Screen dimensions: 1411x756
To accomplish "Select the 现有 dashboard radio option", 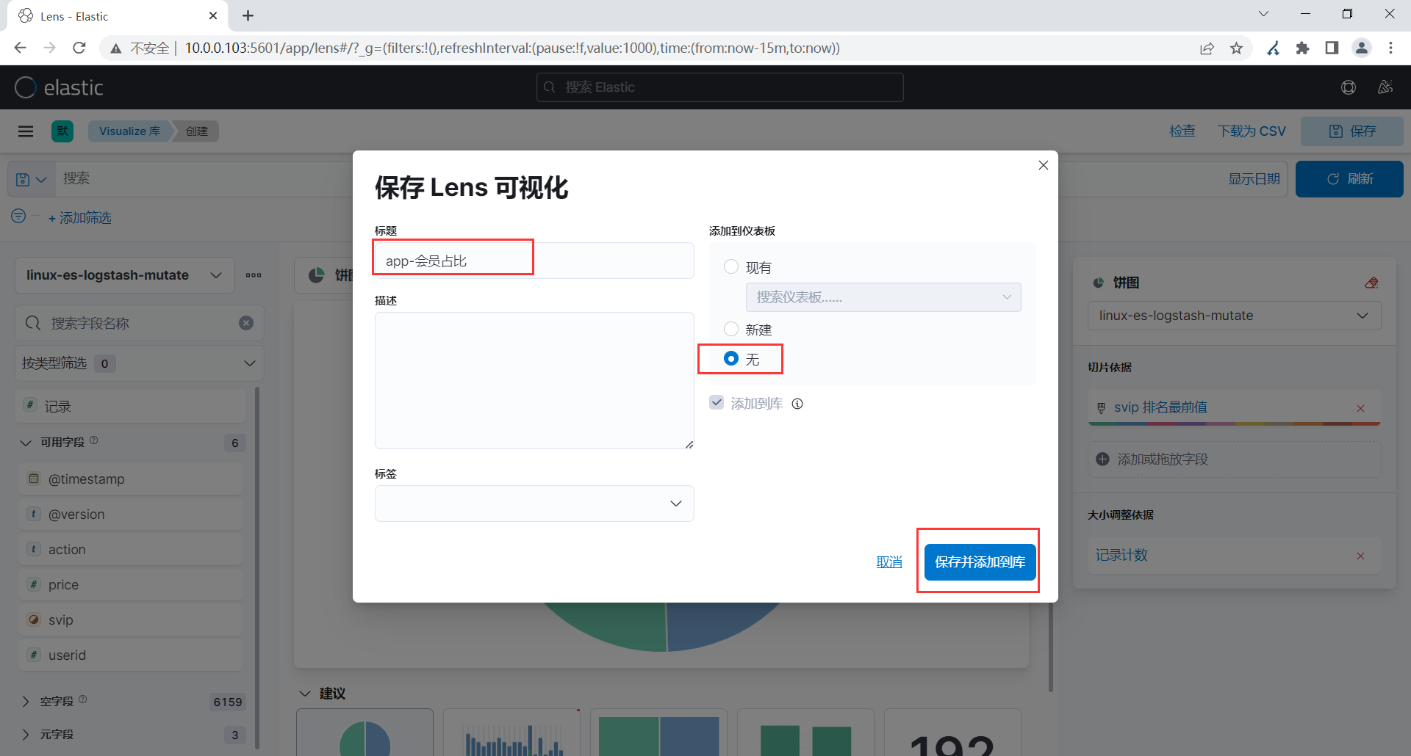I will tap(731, 266).
